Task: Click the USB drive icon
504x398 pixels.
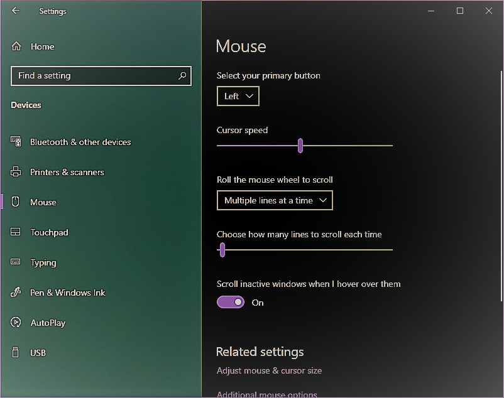Action: (x=15, y=352)
